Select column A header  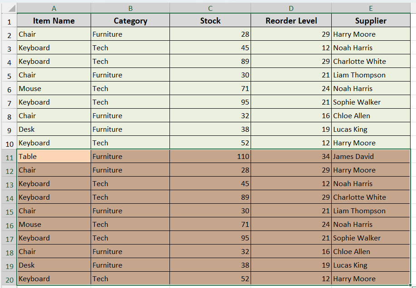pos(54,8)
